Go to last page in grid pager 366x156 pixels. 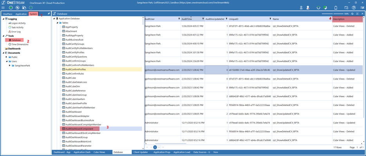coord(163,147)
